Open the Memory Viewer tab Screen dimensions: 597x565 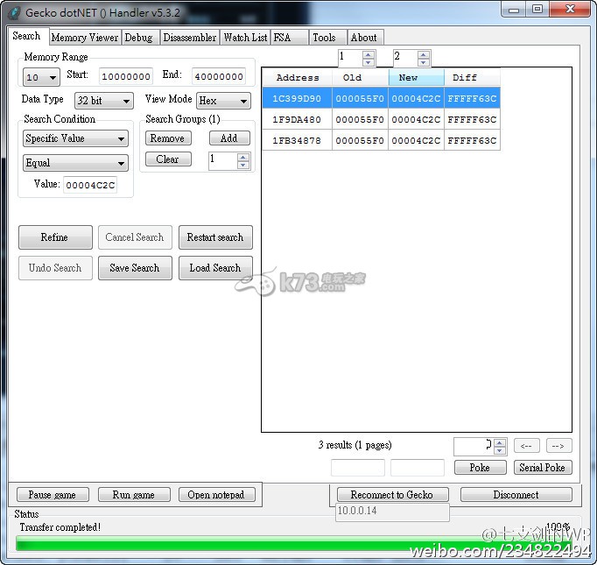click(x=84, y=38)
